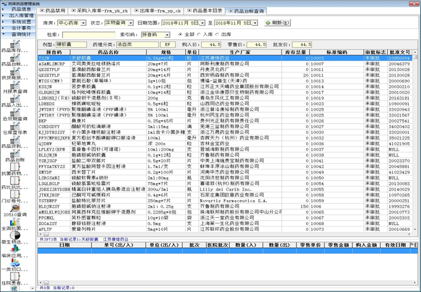
Task: Sort by the 库存总量 column header
Action: (x=296, y=52)
